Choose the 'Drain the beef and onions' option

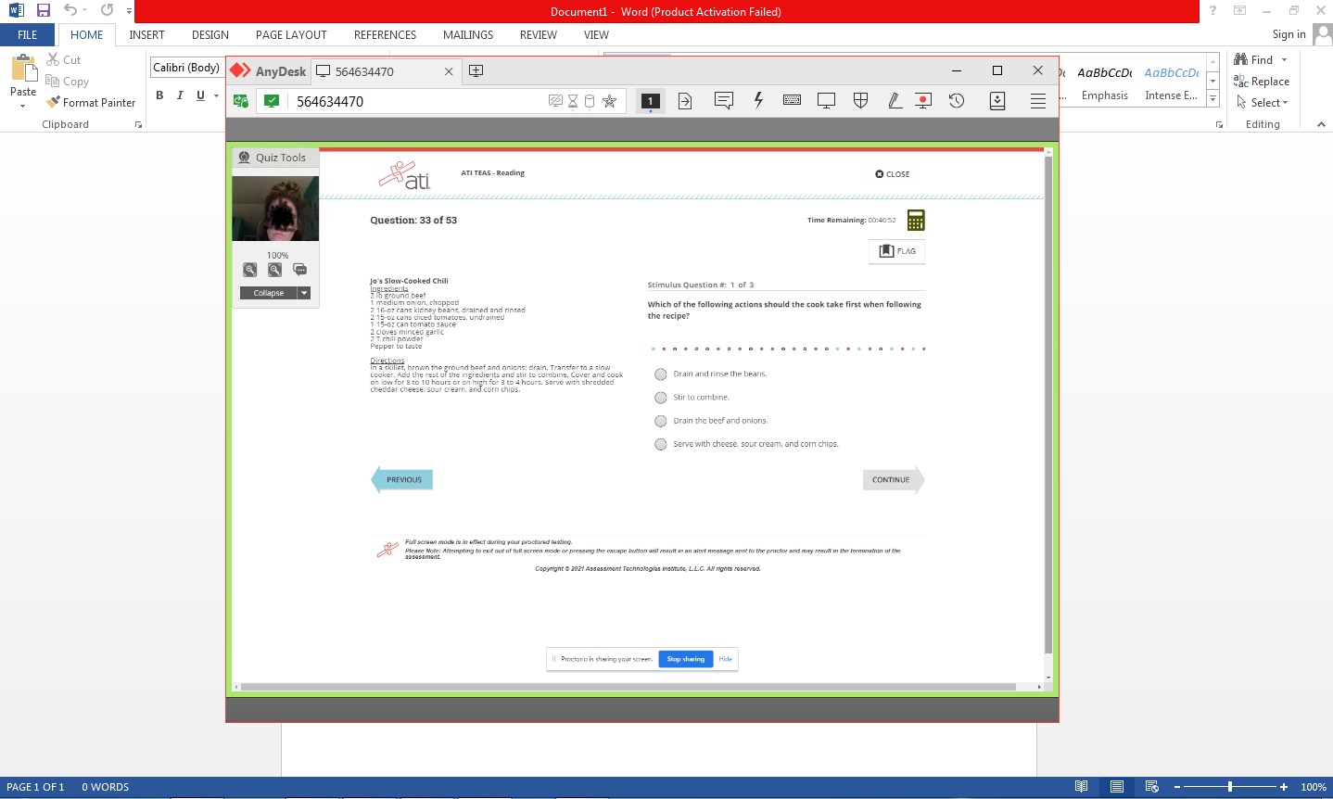coord(661,421)
